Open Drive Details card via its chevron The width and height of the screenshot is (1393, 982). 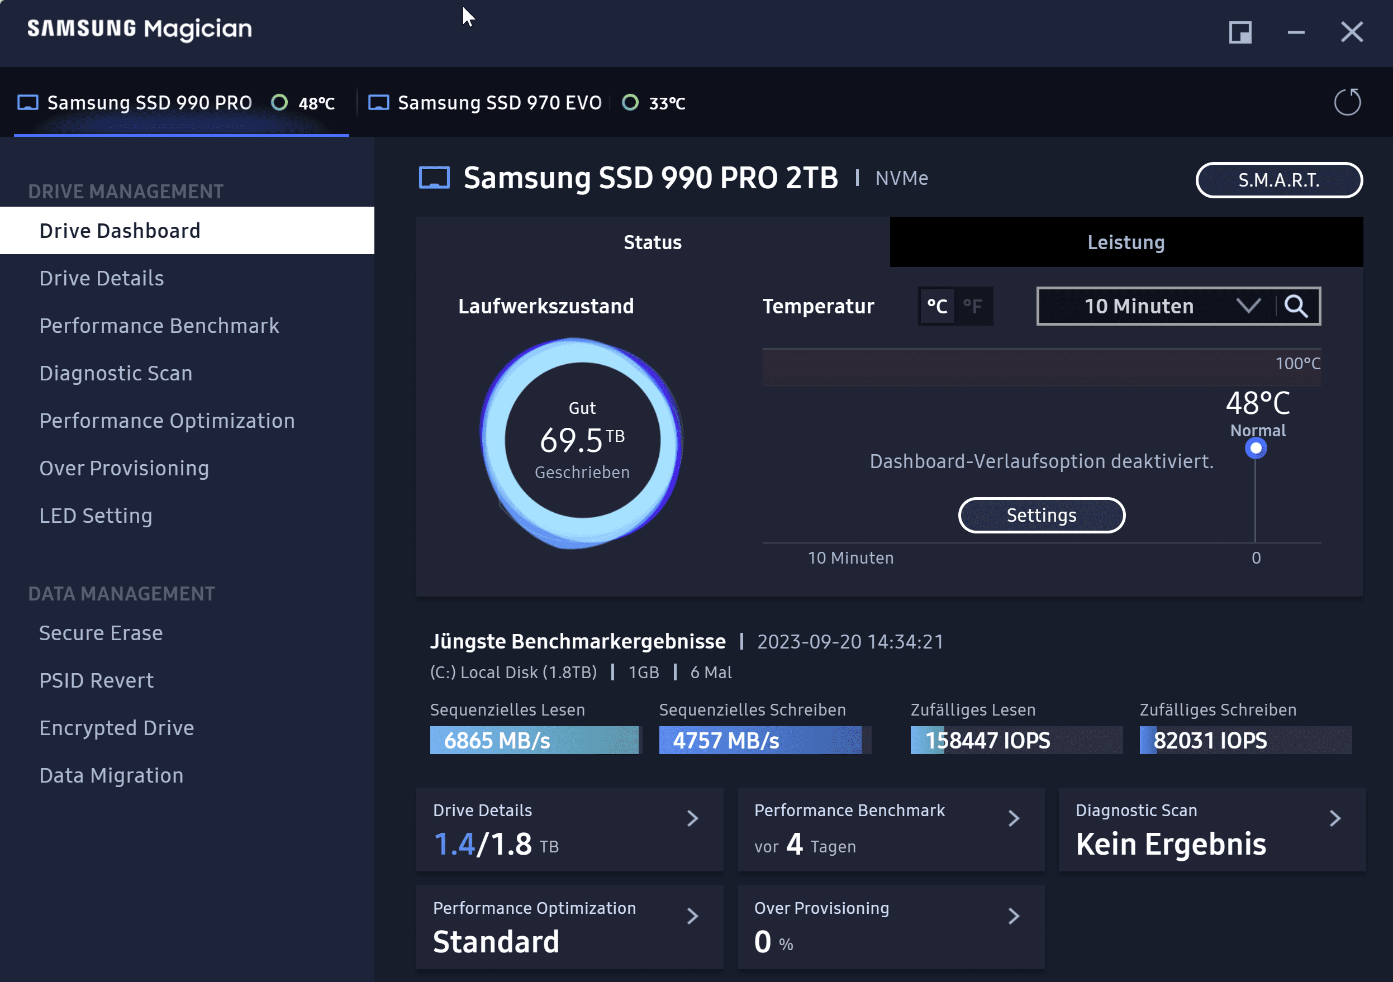point(693,818)
